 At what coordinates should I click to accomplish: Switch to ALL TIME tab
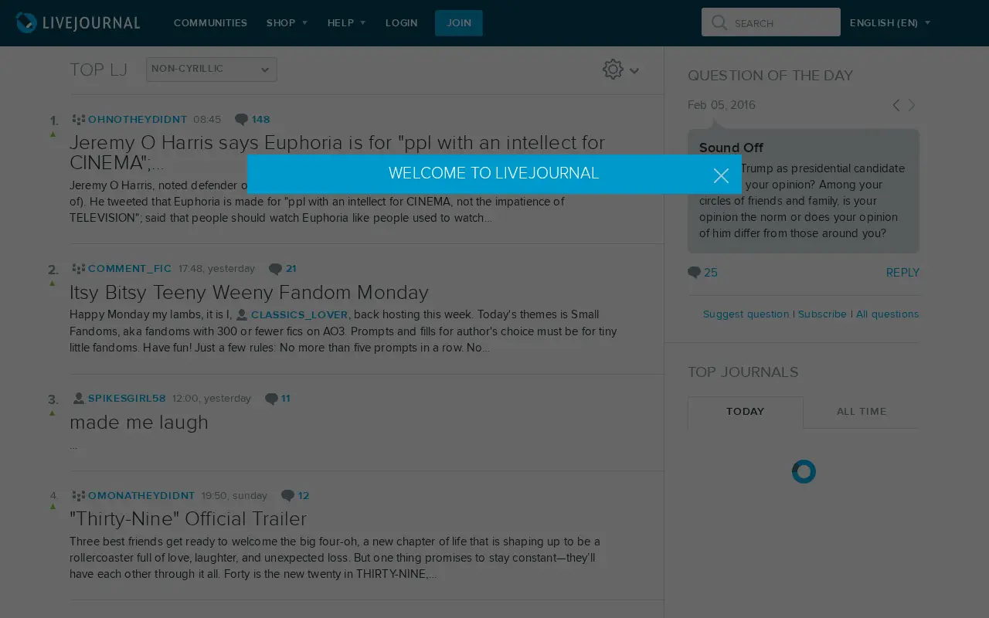(x=862, y=412)
